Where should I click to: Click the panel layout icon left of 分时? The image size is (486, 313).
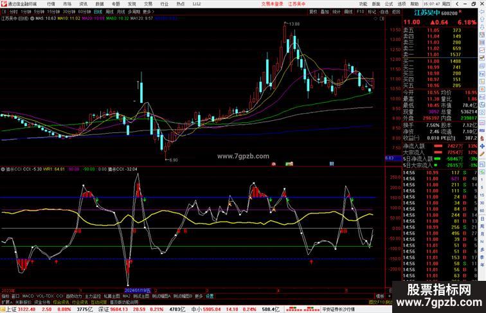pyautogui.click(x=4, y=12)
